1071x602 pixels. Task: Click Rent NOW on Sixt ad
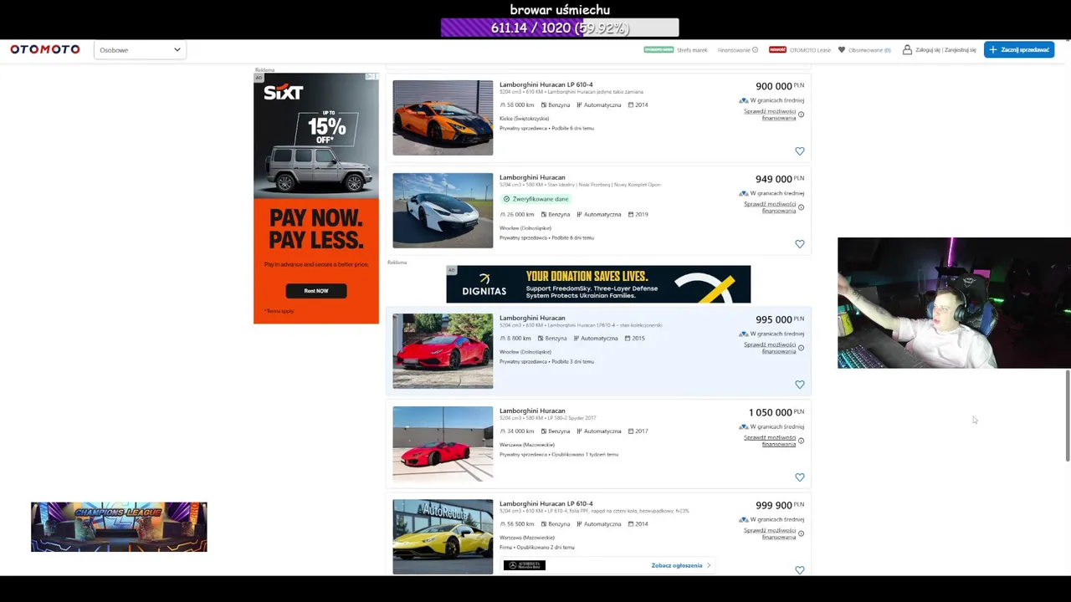point(316,291)
